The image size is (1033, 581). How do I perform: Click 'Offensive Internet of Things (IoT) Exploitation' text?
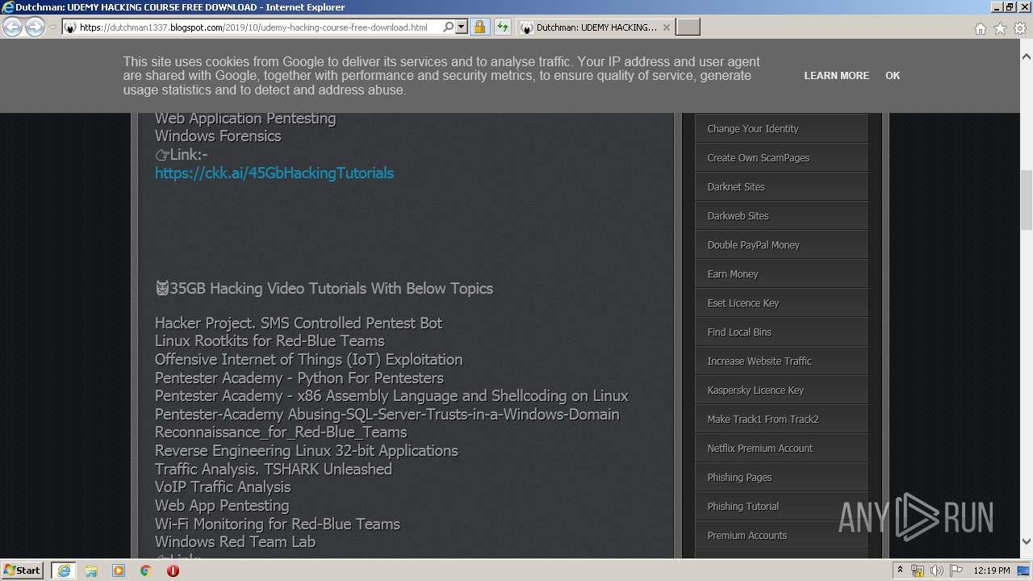308,359
